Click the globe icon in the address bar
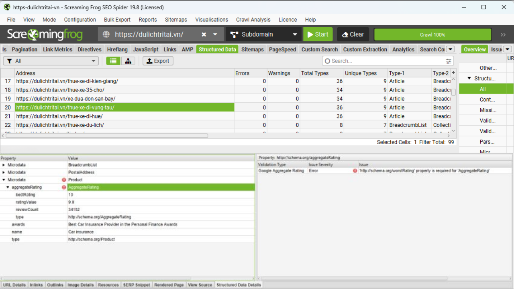Viewport: 514px width, 289px height. coord(106,35)
